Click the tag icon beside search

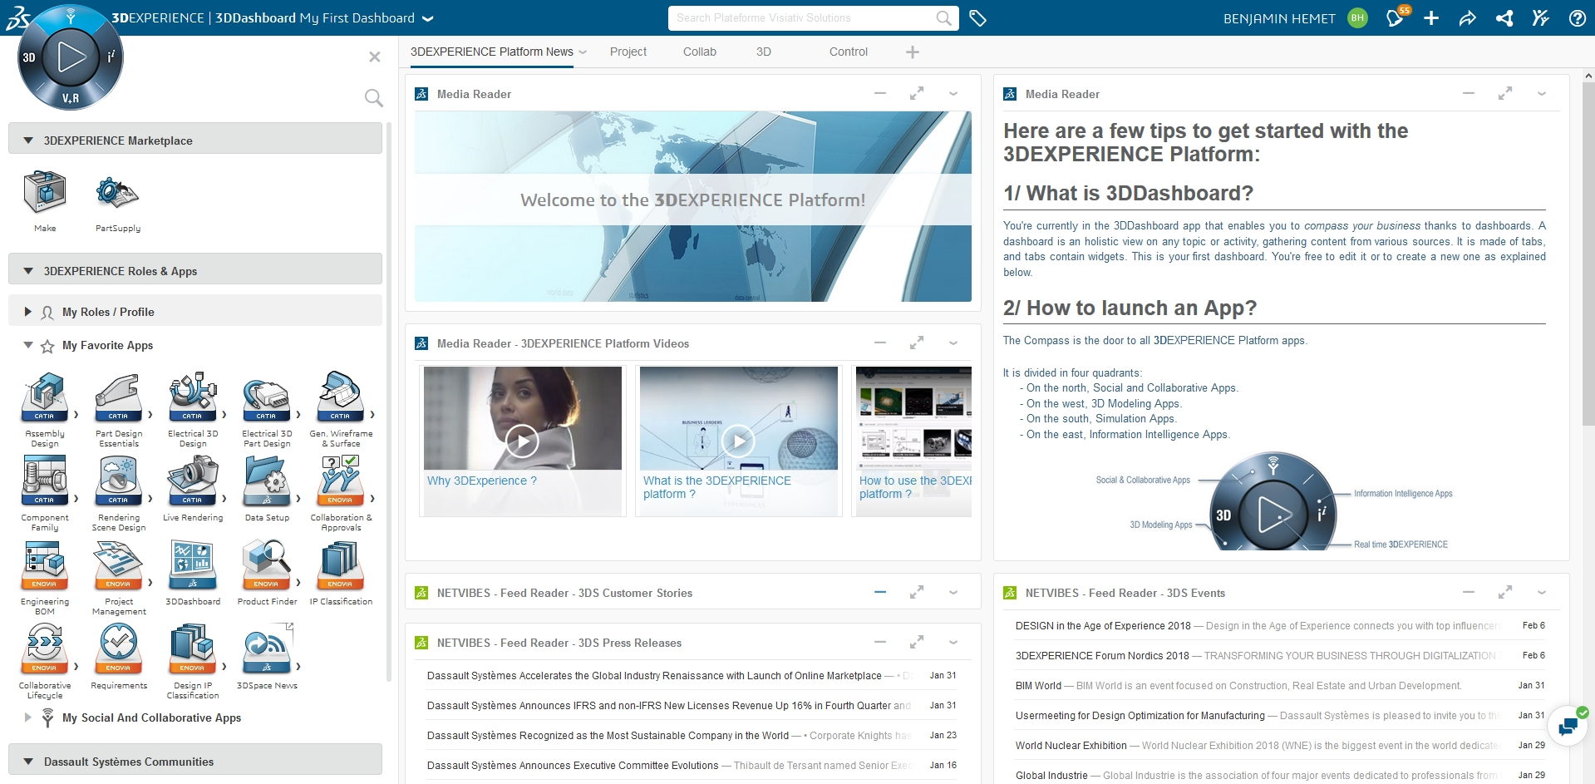(977, 18)
